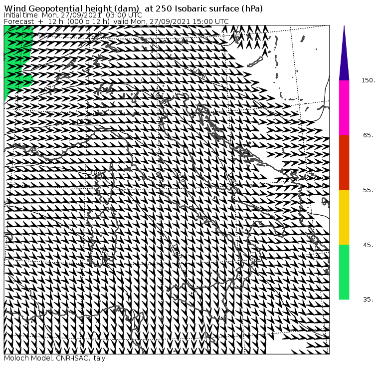The image size is (379, 365).
Task: Click the '65.' color scale label
Action: (368, 135)
